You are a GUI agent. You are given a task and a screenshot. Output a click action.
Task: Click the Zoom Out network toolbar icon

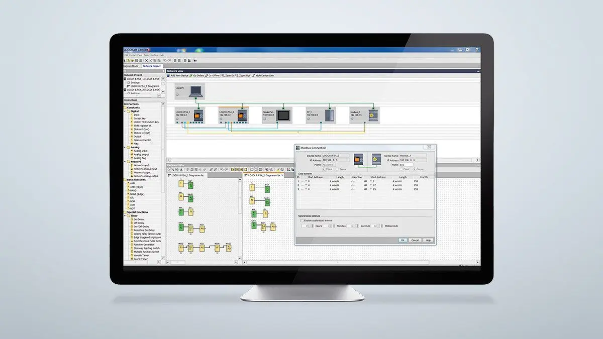243,75
